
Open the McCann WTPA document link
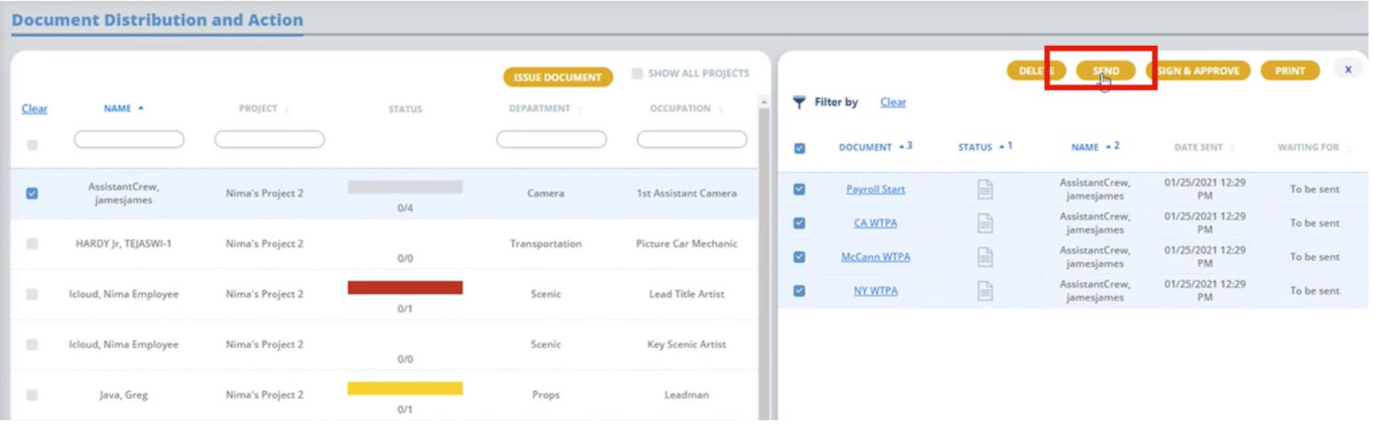click(875, 257)
